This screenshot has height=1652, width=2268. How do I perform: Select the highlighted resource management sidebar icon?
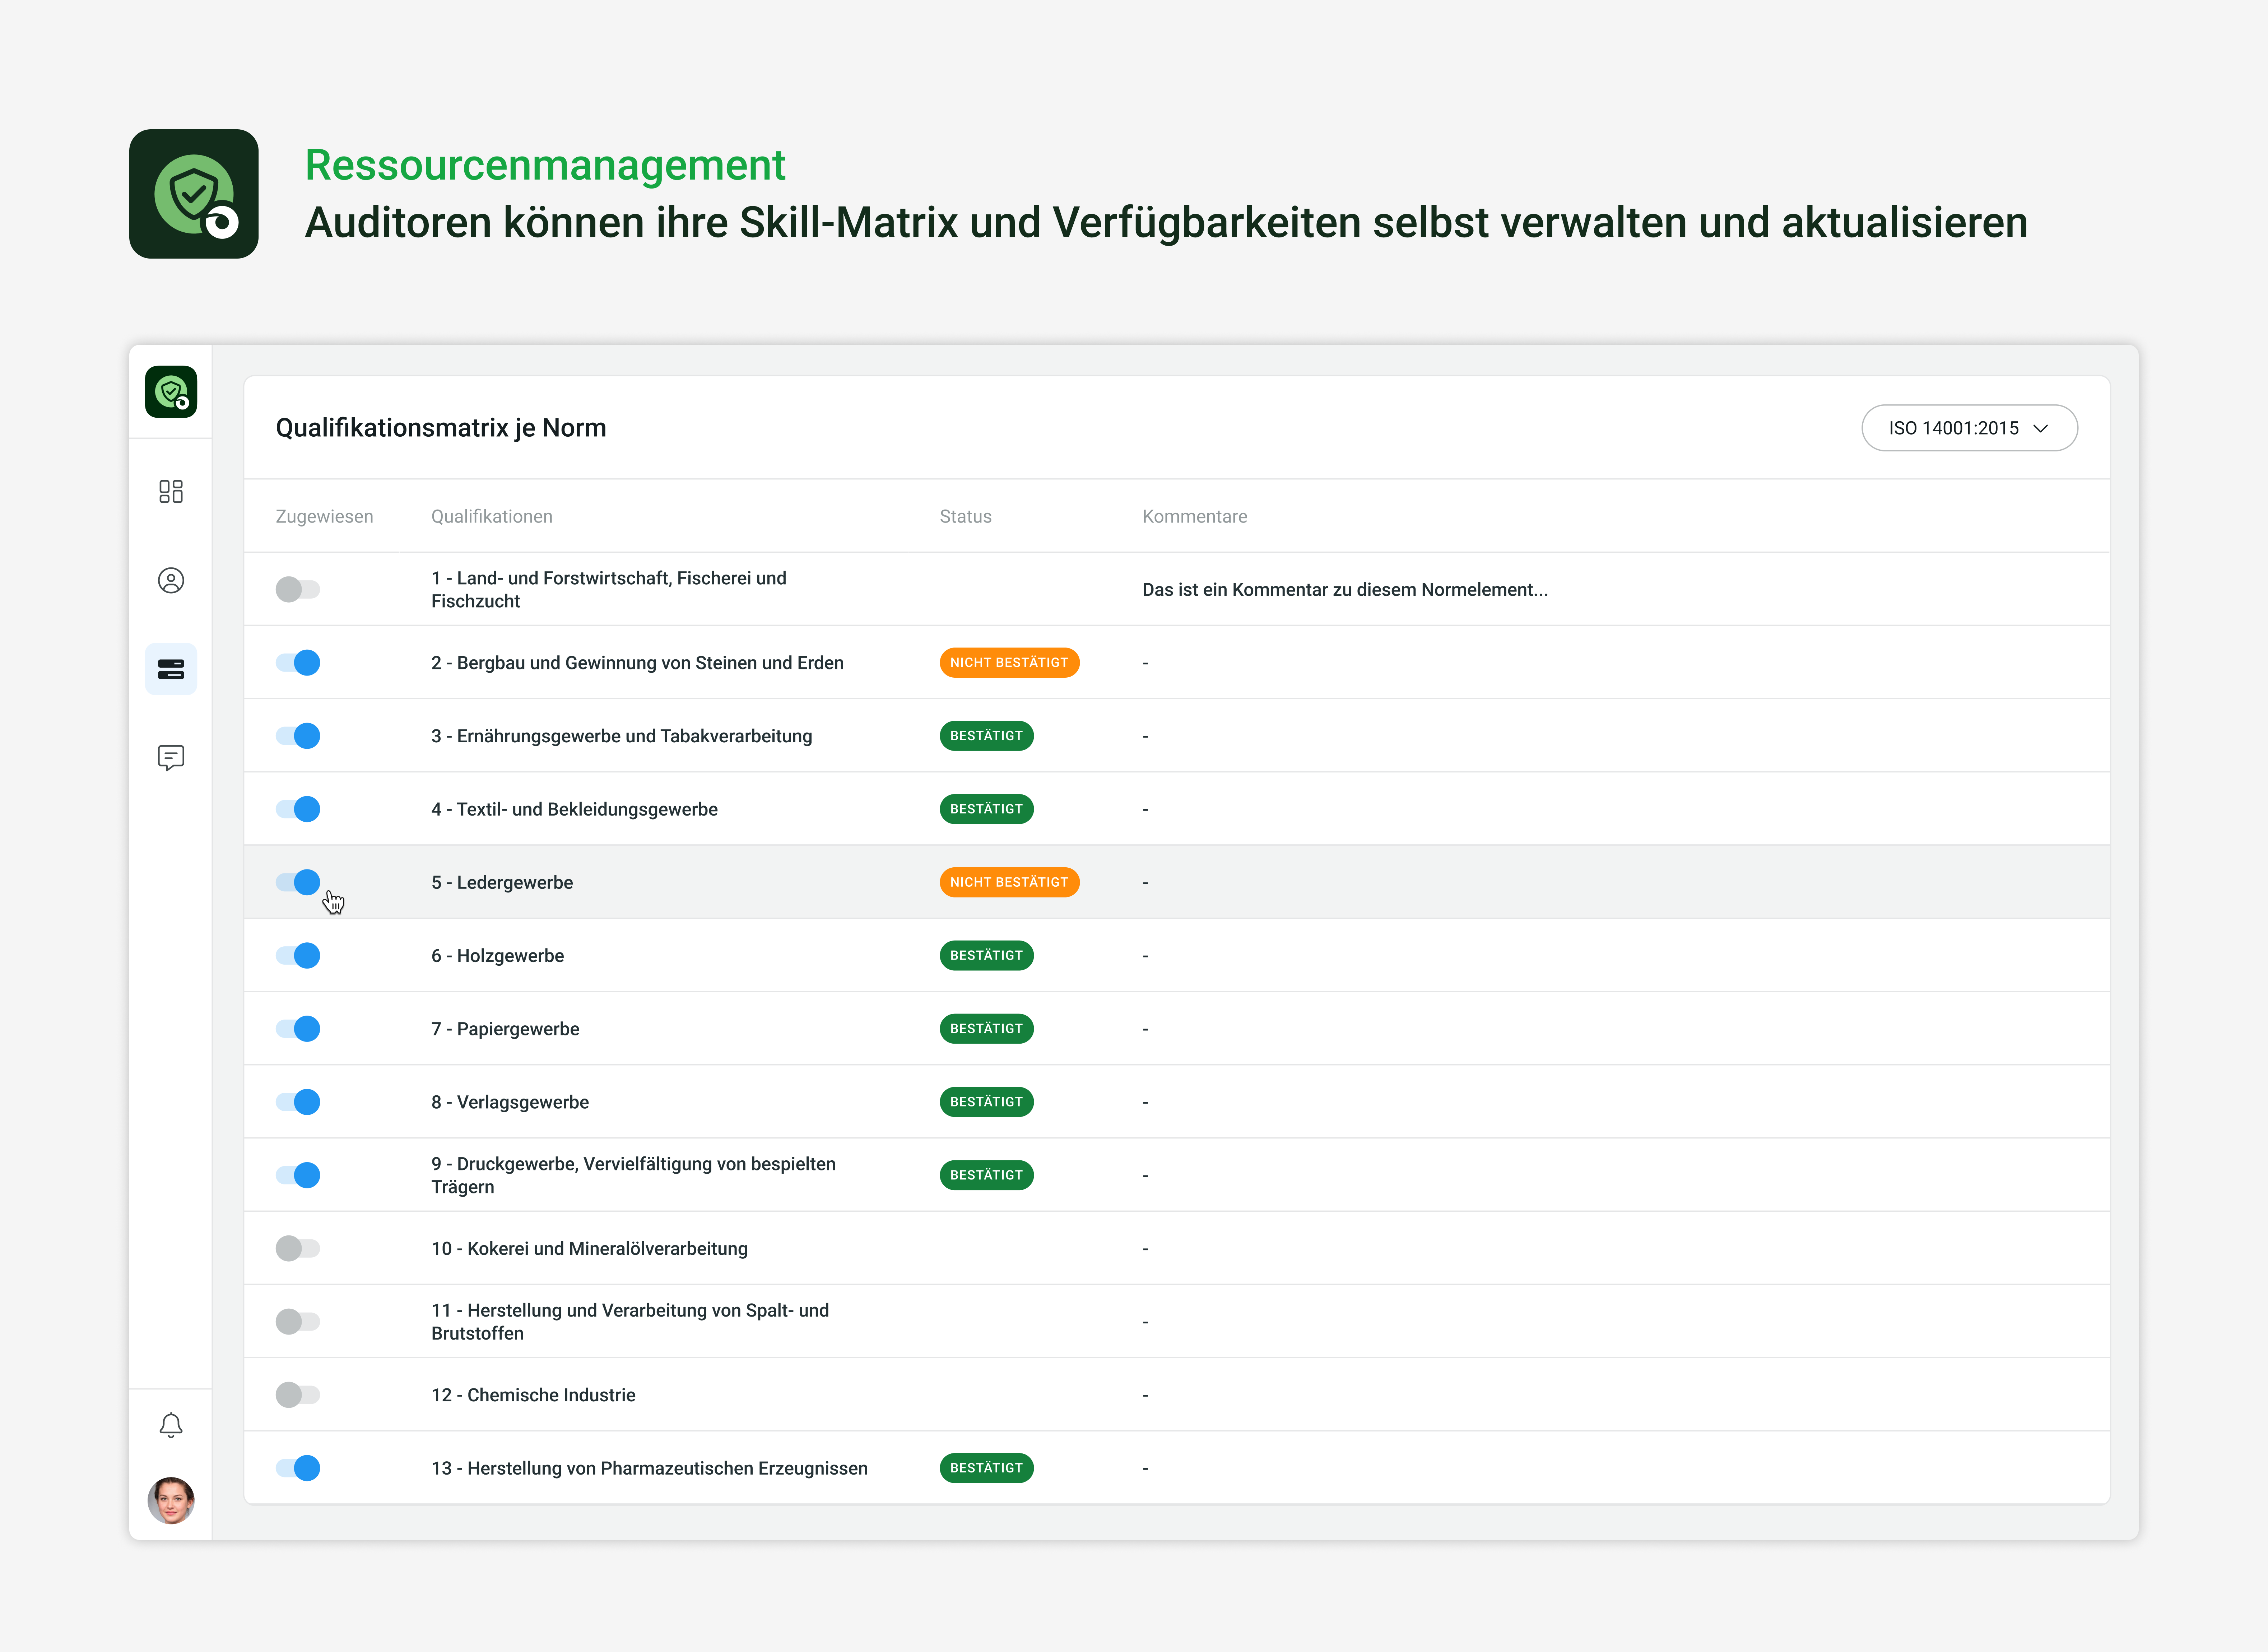pyautogui.click(x=171, y=669)
